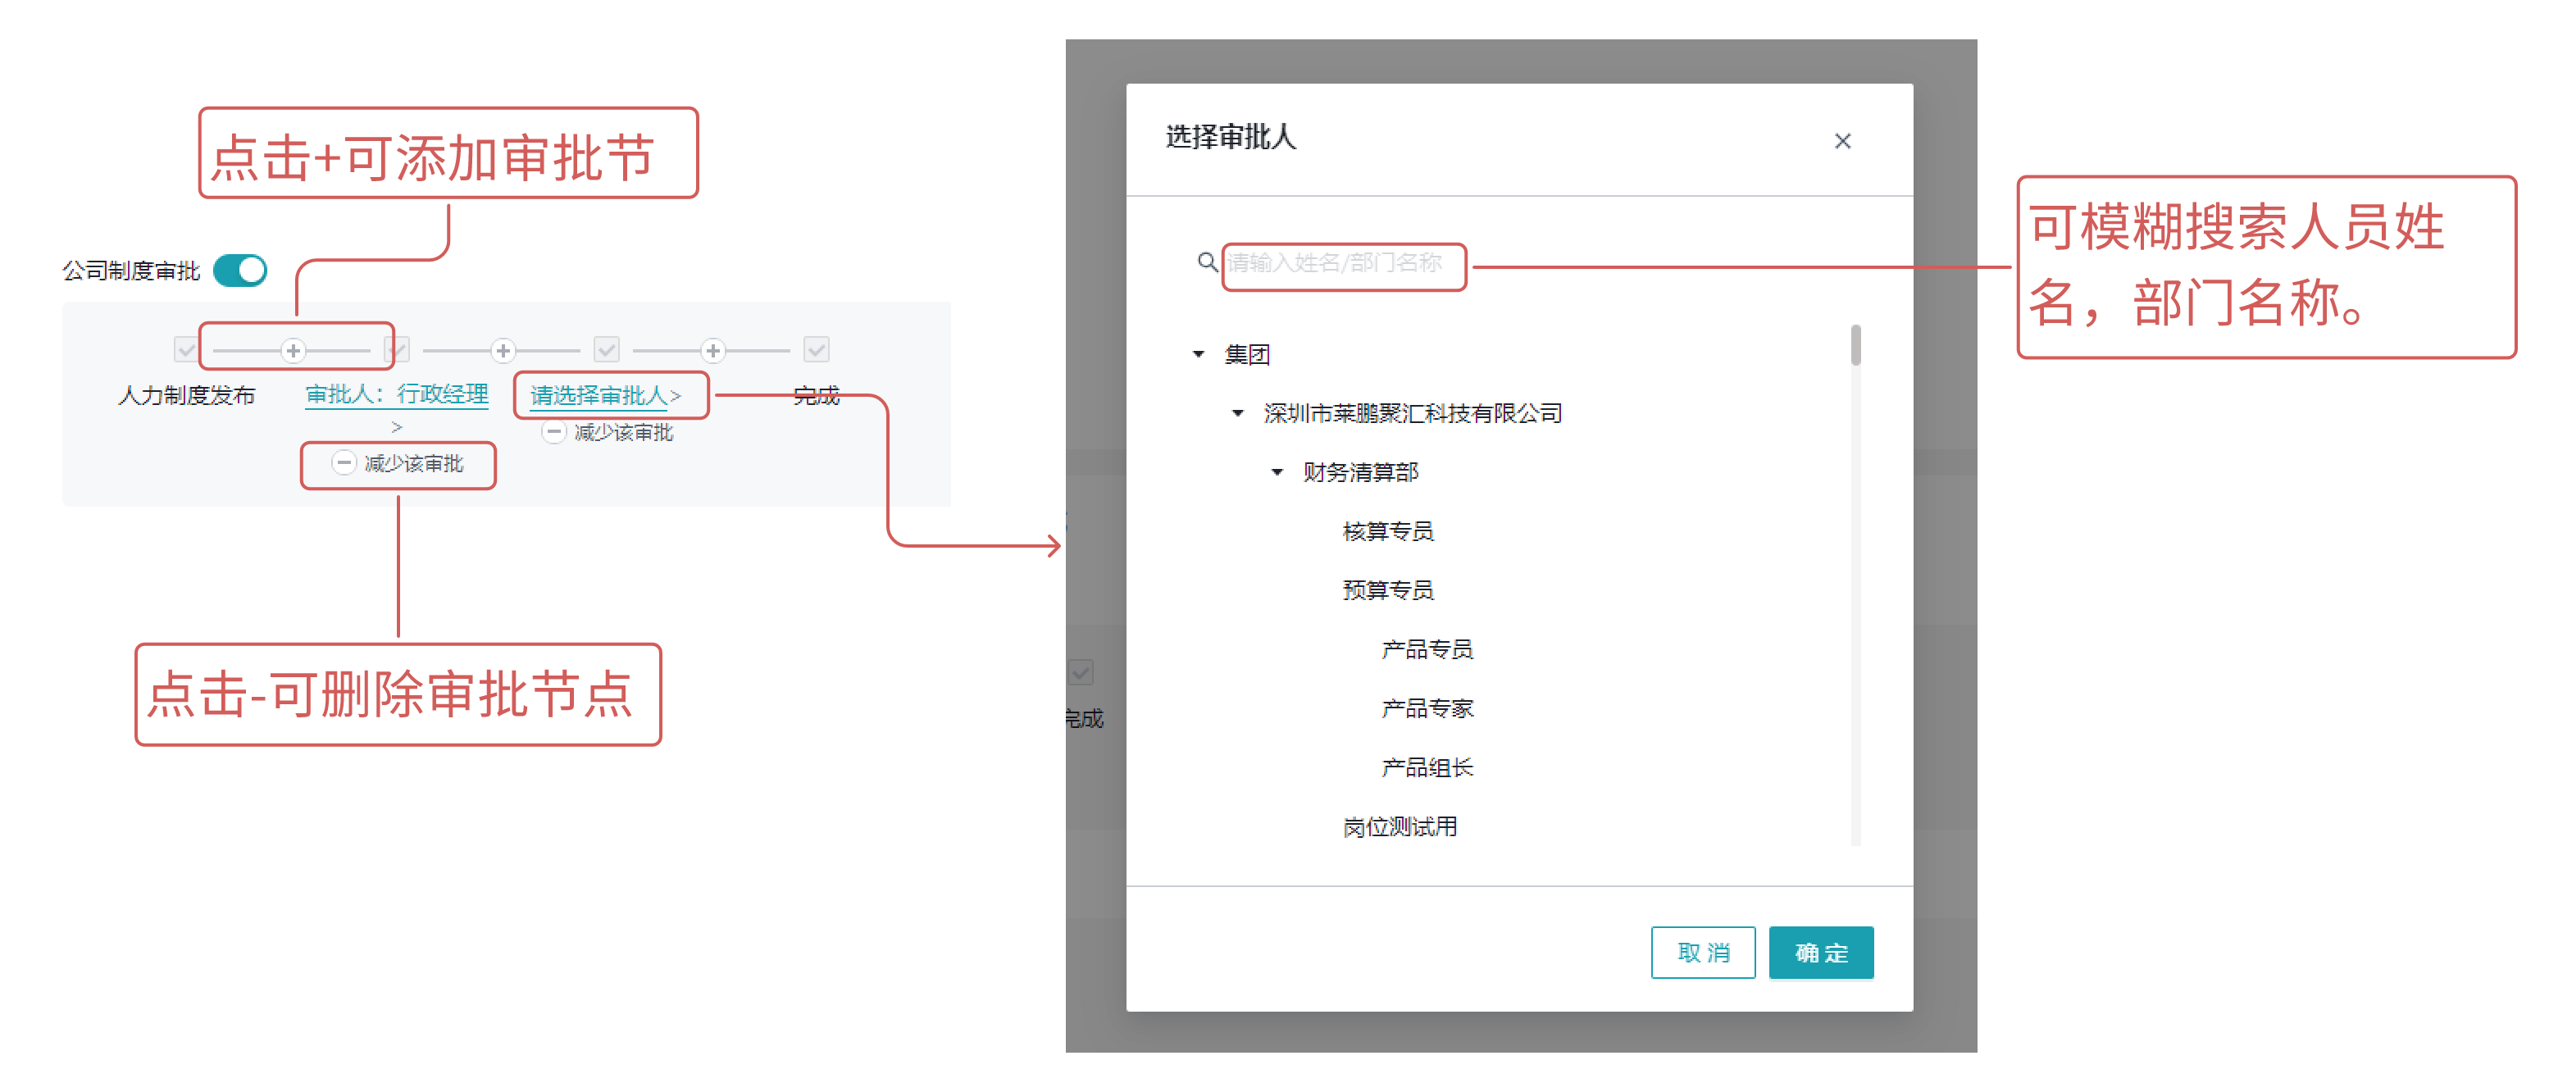
Task: Click the search magnifier icon in dialog
Action: [x=1207, y=262]
